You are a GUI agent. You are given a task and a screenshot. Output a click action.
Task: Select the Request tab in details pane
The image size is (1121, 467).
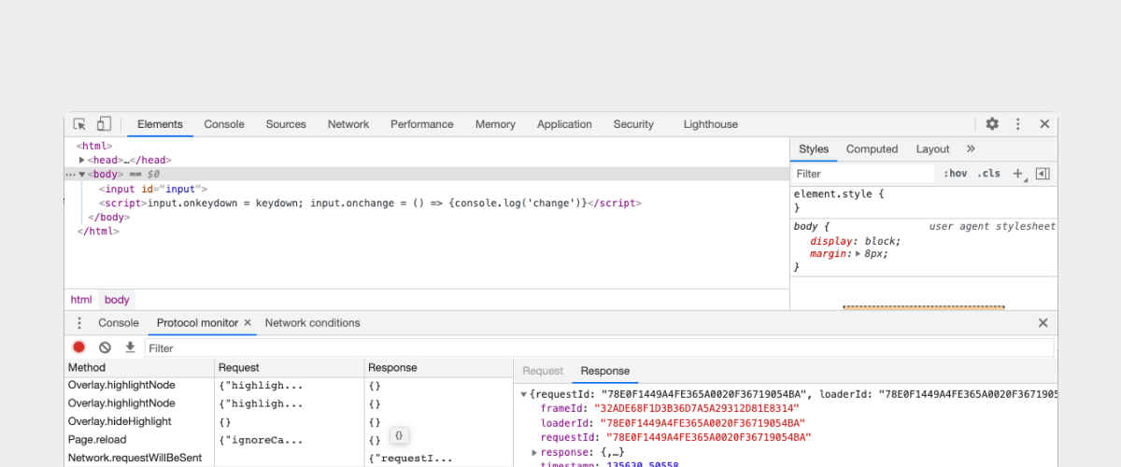[543, 371]
